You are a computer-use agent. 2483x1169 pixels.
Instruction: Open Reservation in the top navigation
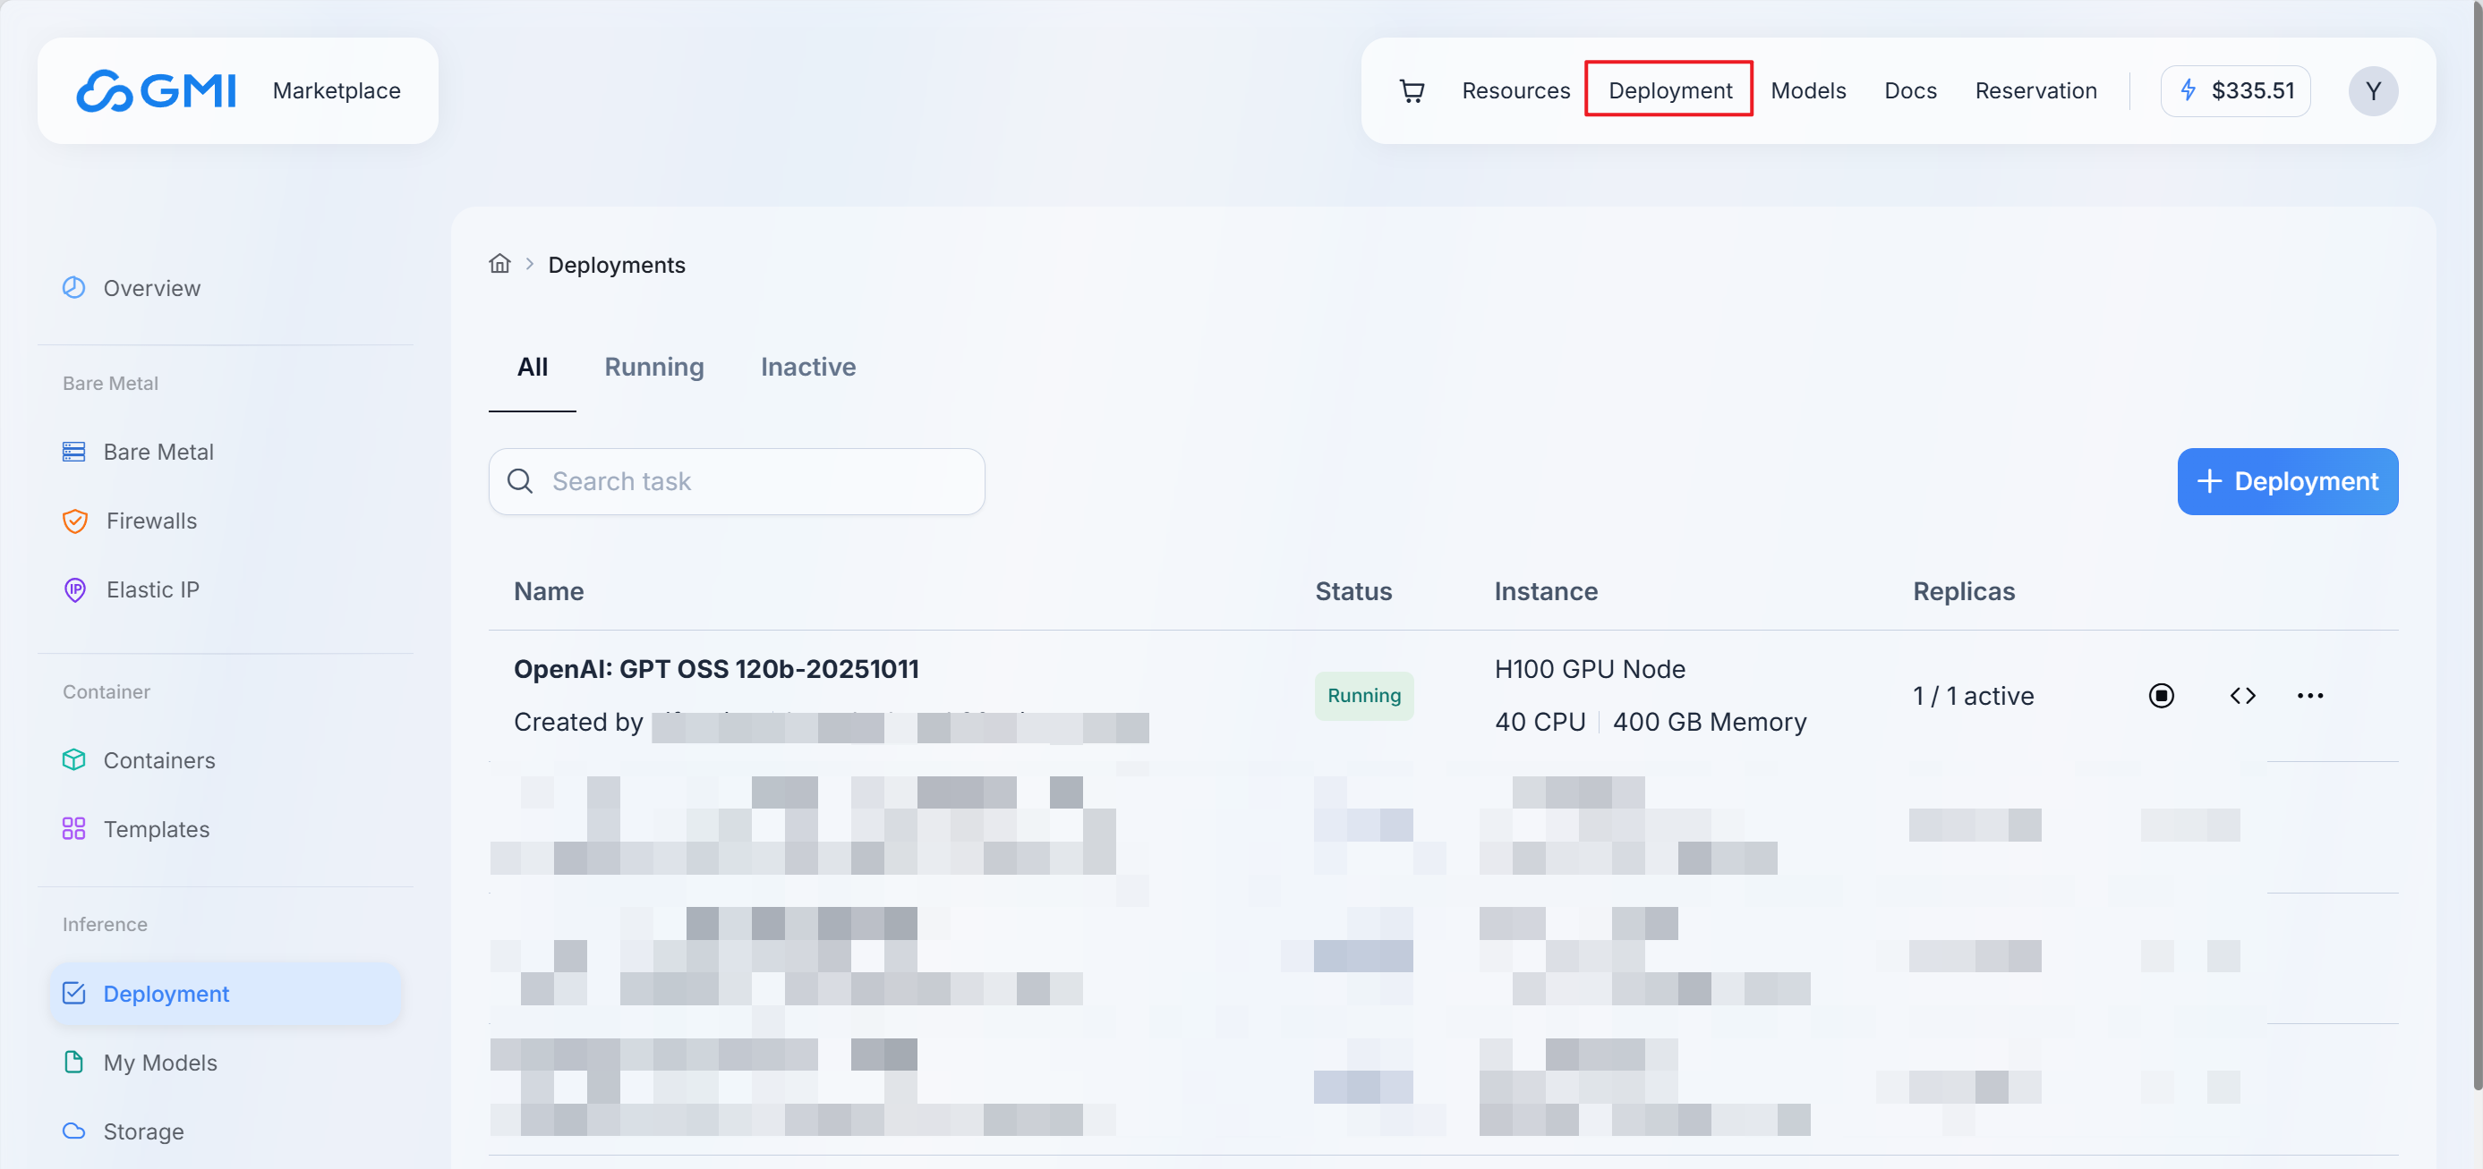[2035, 90]
